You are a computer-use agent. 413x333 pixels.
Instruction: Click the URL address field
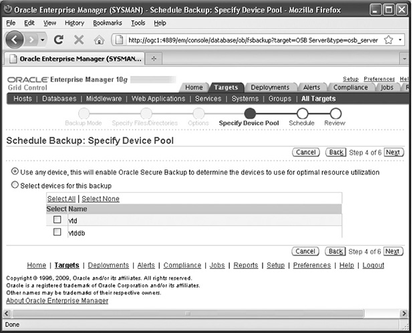tap(253, 40)
